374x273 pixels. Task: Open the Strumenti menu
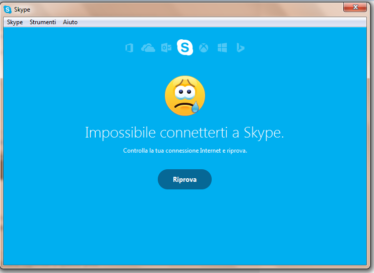coord(43,22)
